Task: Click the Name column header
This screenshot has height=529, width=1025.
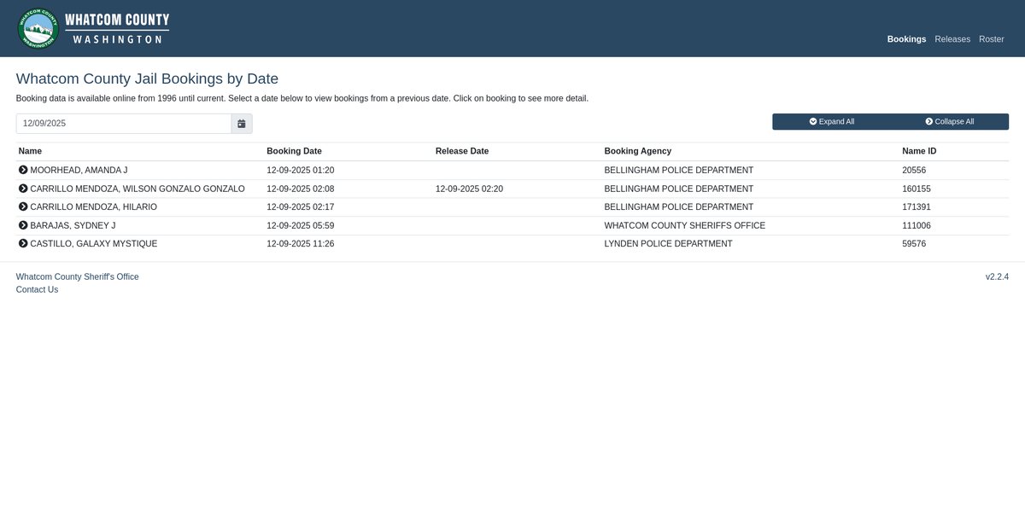Action: (x=30, y=152)
